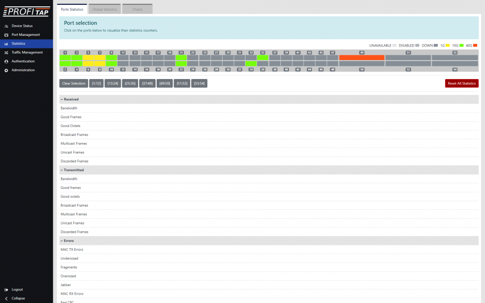Click the Device Status gauge icon
485x303 pixels.
click(6, 26)
